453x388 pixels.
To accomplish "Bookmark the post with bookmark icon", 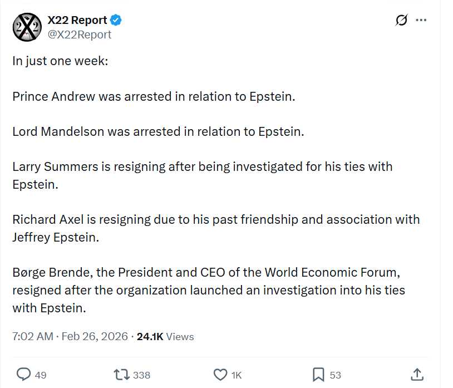I will 318,375.
